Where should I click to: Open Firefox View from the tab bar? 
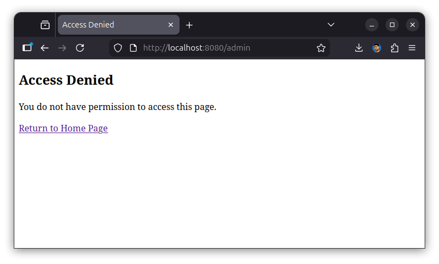45,25
